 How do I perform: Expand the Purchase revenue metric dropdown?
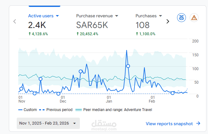pyautogui.click(x=116, y=16)
